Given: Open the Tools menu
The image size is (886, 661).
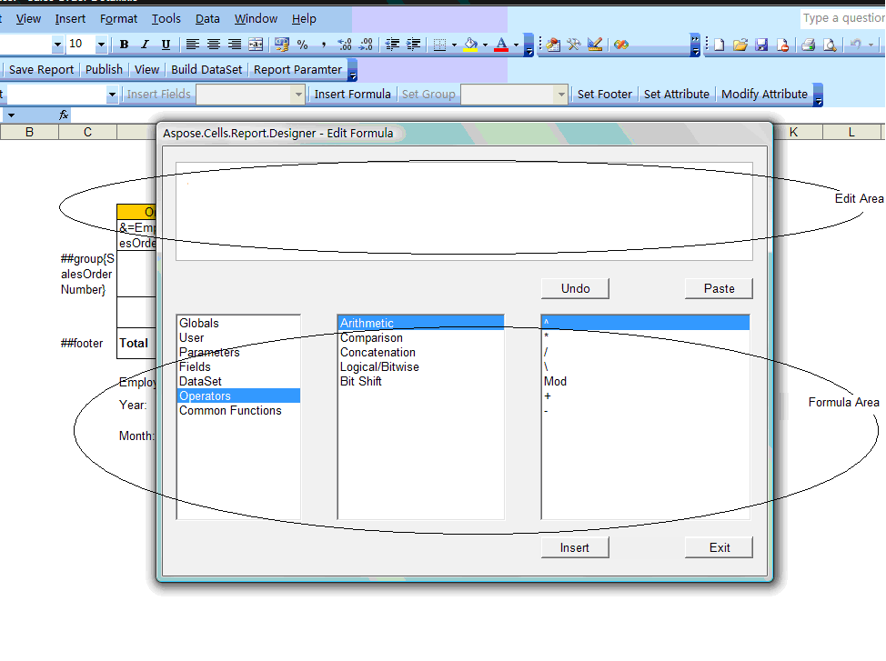Looking at the screenshot, I should tap(166, 19).
